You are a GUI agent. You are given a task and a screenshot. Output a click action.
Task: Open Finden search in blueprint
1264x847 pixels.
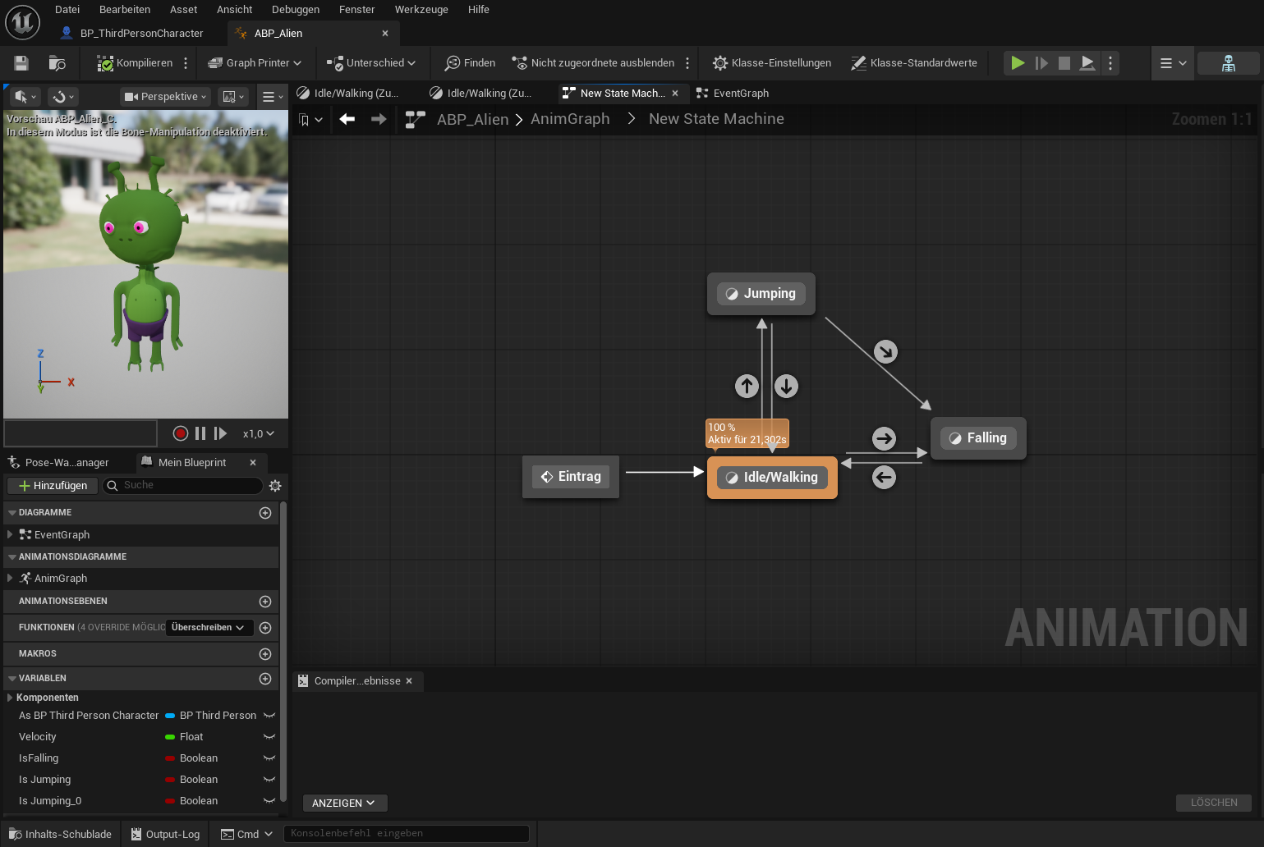pyautogui.click(x=470, y=63)
